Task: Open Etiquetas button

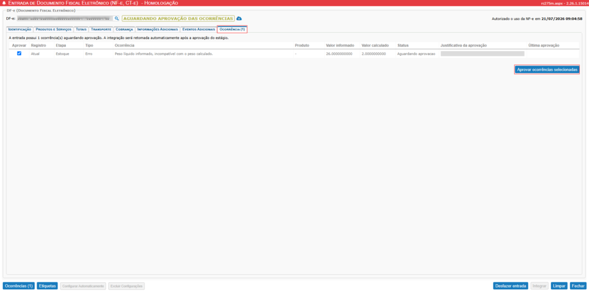Action: 47,286
